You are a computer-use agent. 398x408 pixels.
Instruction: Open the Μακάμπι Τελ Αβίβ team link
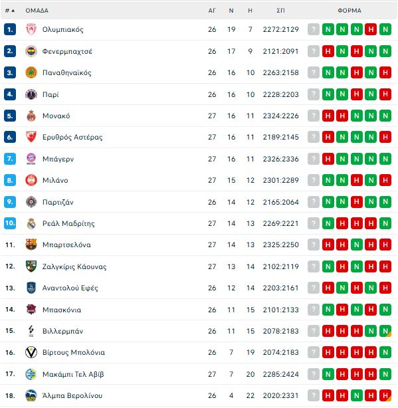point(73,374)
